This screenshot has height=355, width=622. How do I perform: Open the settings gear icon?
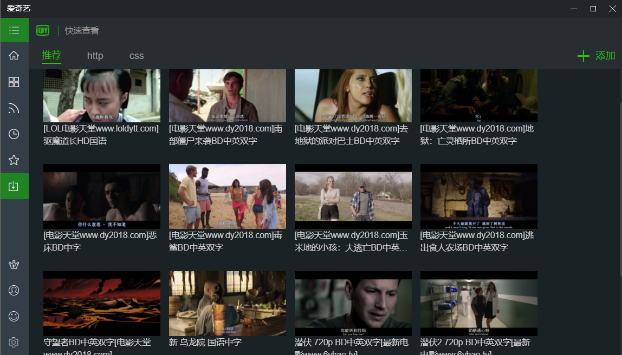point(14,343)
